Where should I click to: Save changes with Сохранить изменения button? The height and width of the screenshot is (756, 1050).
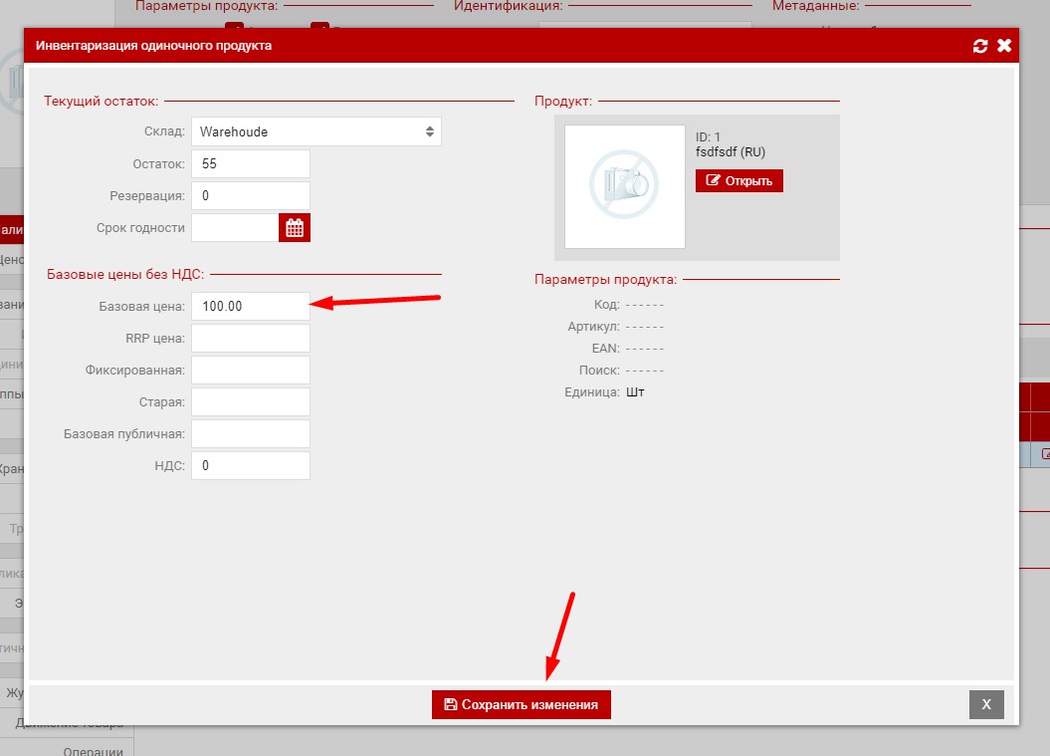(x=521, y=704)
